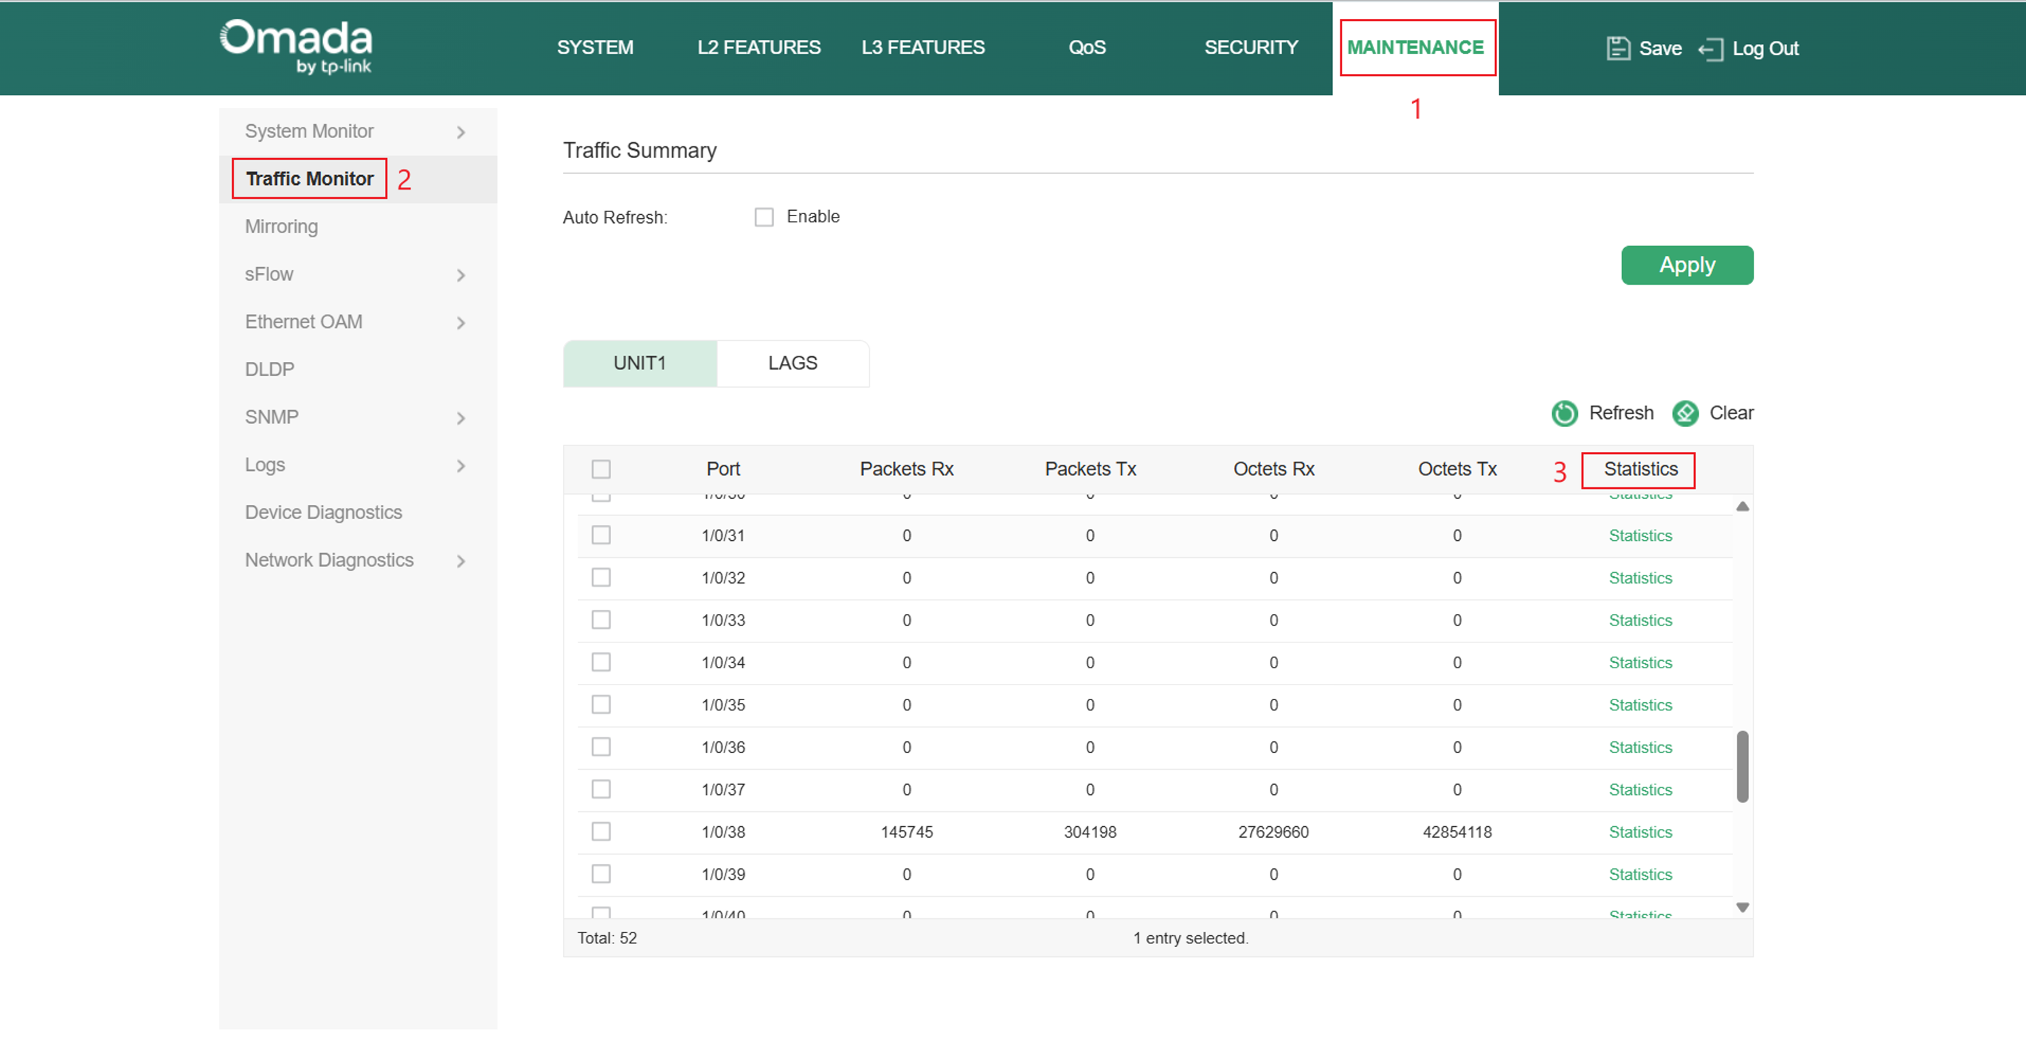Viewport: 2026px width, 1041px height.
Task: Select the checkbox for port 1/0/38
Action: point(601,832)
